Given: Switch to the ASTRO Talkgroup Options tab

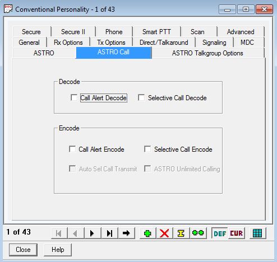Looking at the screenshot, I should pyautogui.click(x=207, y=53).
